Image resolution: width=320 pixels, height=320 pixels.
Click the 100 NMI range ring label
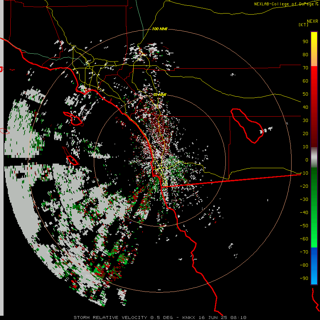pyautogui.click(x=160, y=29)
